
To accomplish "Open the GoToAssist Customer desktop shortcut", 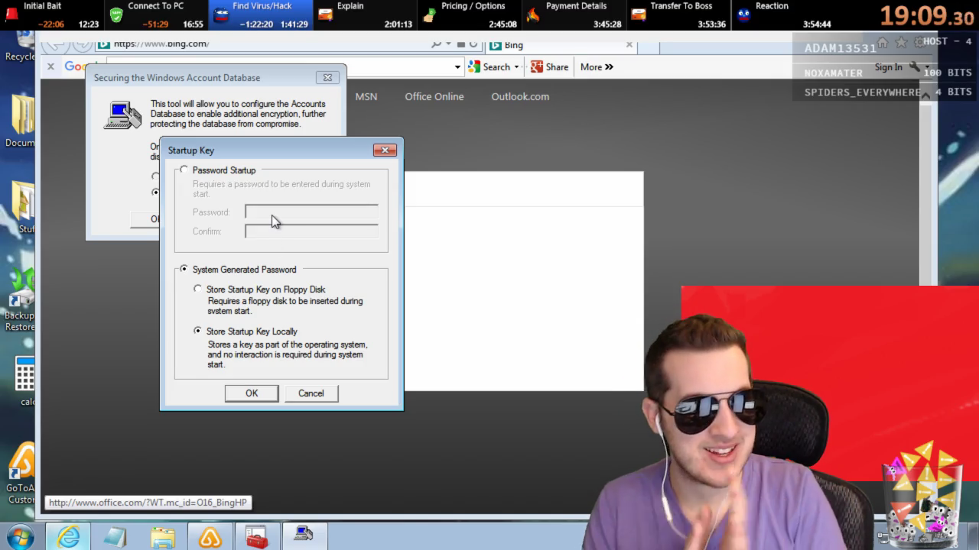I will 21,474.
